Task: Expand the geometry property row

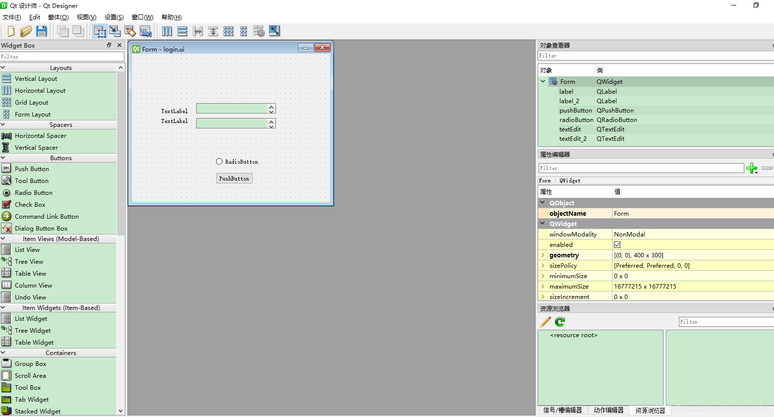Action: 543,255
